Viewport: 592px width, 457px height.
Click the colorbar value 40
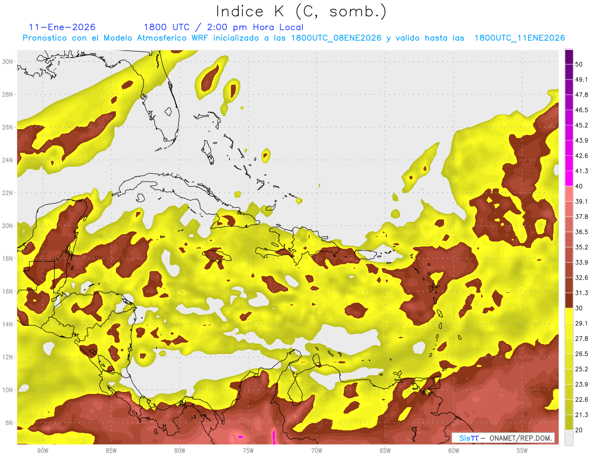pos(579,186)
